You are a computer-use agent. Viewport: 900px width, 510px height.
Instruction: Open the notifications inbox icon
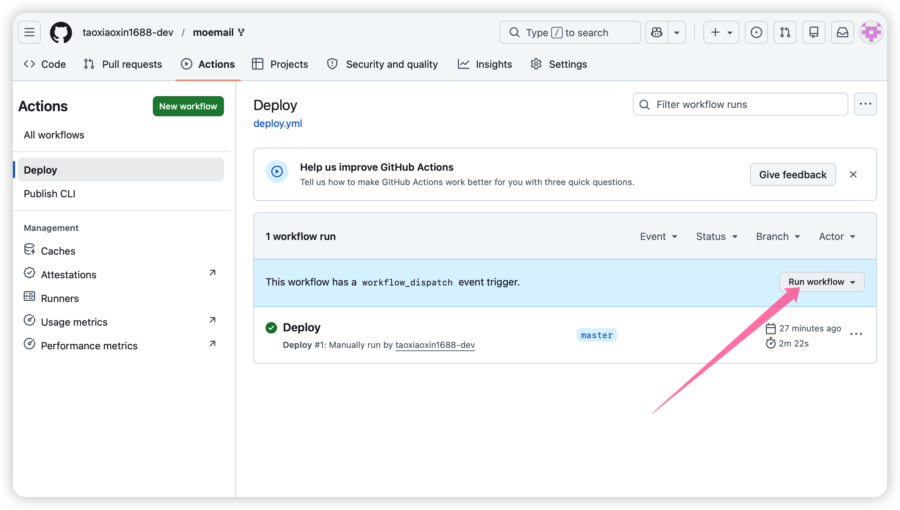(x=842, y=32)
